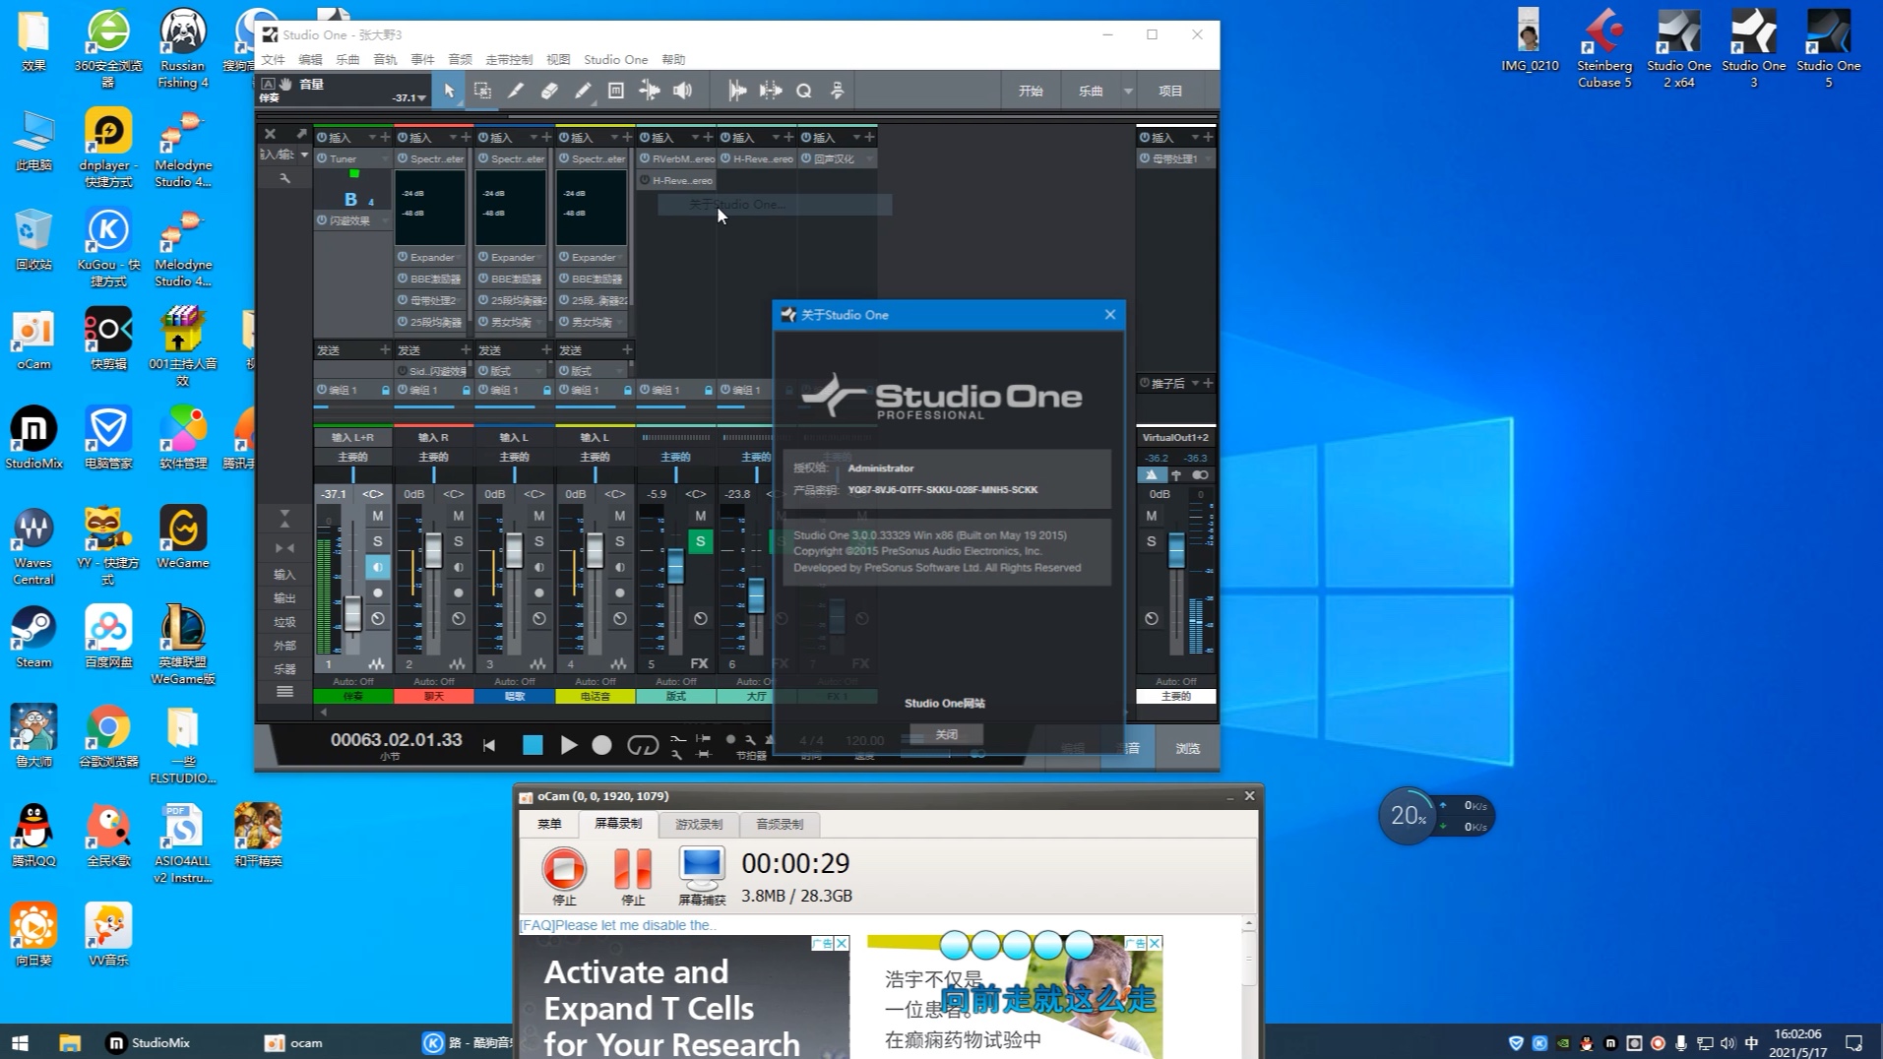This screenshot has height=1059, width=1883.
Task: Click the FX icon on channel 5
Action: tap(699, 663)
